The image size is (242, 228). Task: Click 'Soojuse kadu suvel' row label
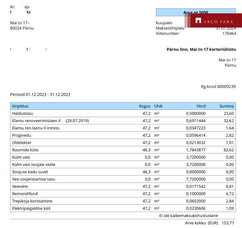coord(30,172)
